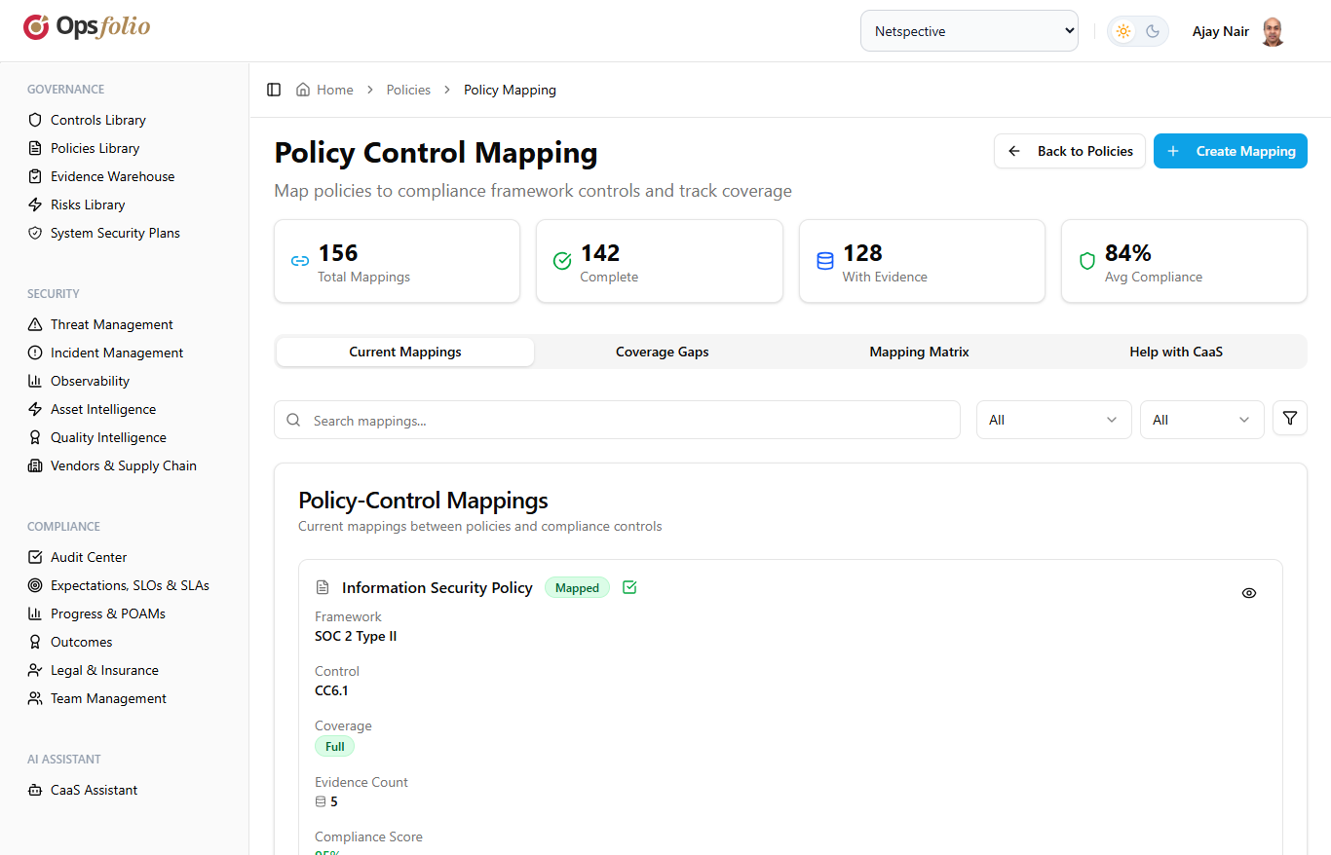Image resolution: width=1331 pixels, height=855 pixels.
Task: Open the second All filter dropdown
Action: click(x=1201, y=419)
